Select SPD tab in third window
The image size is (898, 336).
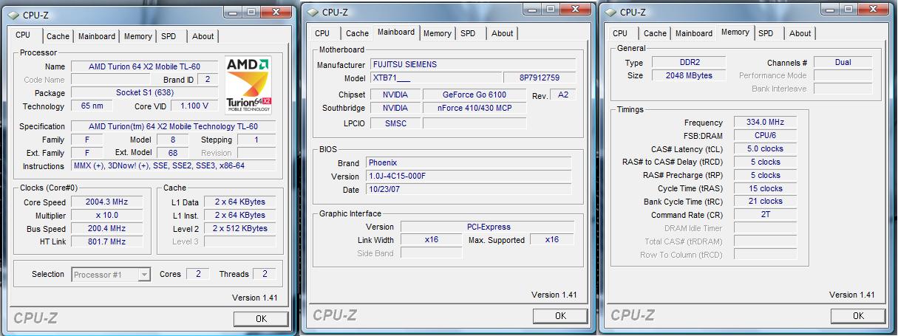[x=766, y=33]
